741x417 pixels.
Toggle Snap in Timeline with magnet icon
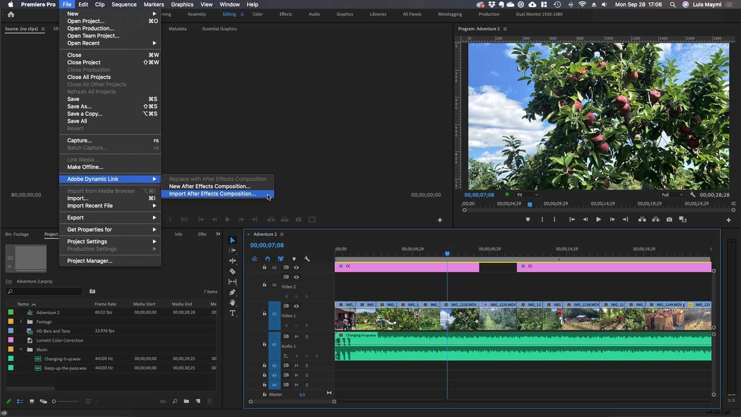point(267,259)
